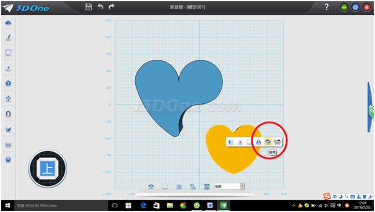Open the sketch drawing pencil tool
Screen dimensions: 375x212
pyautogui.click(x=8, y=38)
